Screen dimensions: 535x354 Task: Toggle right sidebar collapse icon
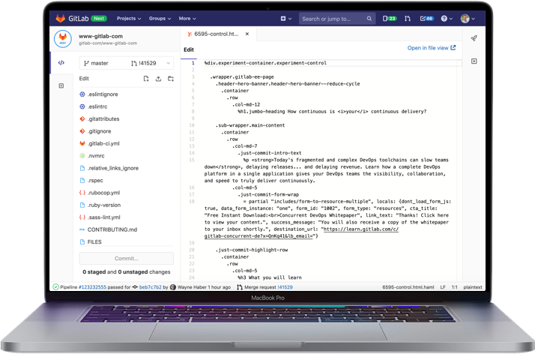[474, 61]
